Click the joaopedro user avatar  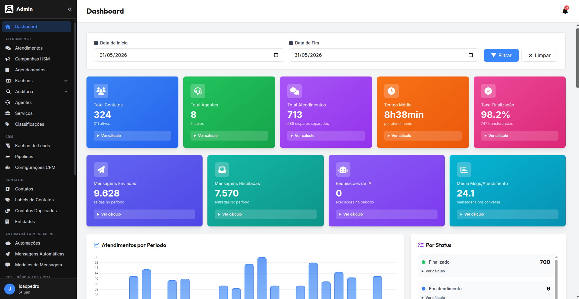point(10,289)
